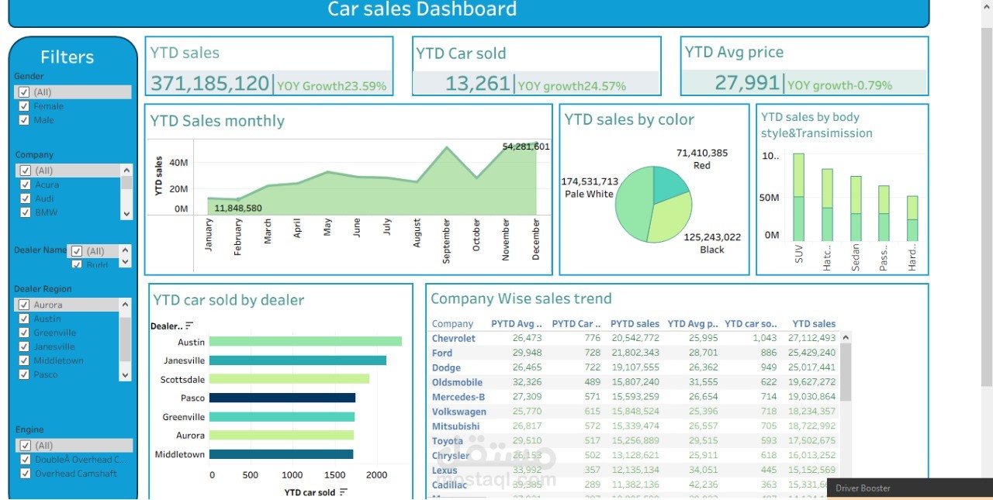Select the Mitsubishi row label
The width and height of the screenshot is (993, 500).
point(455,426)
